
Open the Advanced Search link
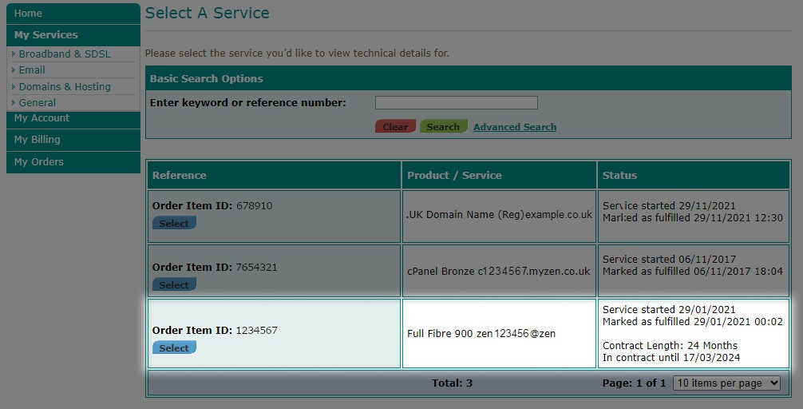[x=515, y=127]
